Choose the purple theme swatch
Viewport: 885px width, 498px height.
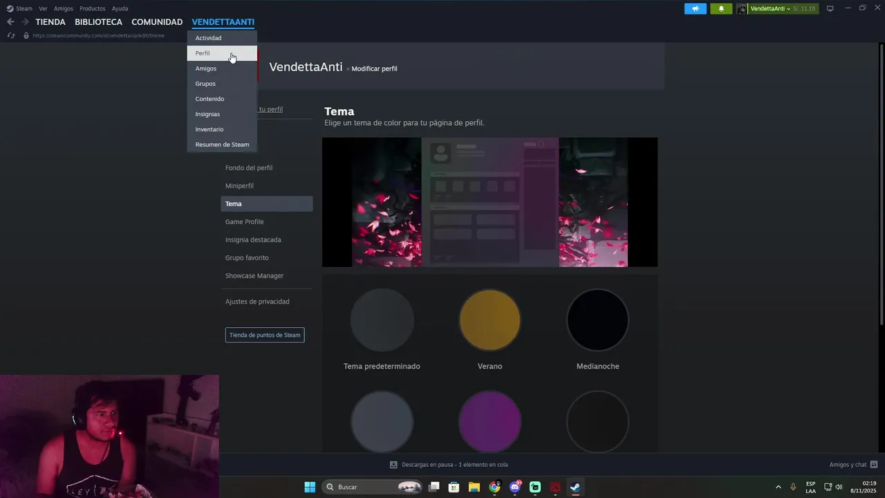pos(490,422)
